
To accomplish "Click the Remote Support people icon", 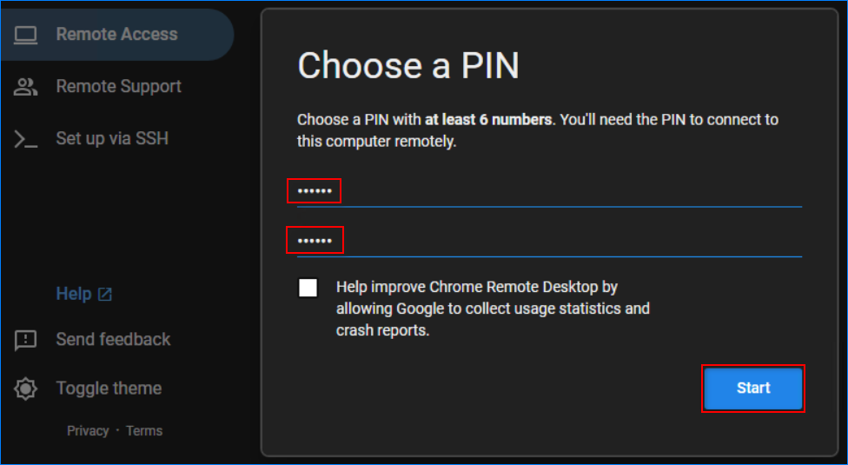I will click(26, 87).
